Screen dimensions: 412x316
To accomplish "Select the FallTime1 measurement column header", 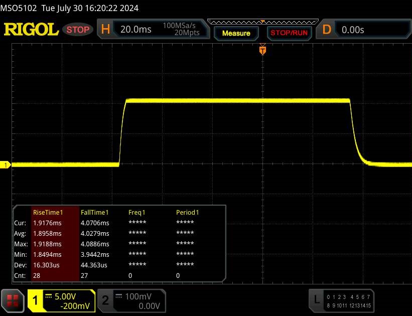I will 94,212.
